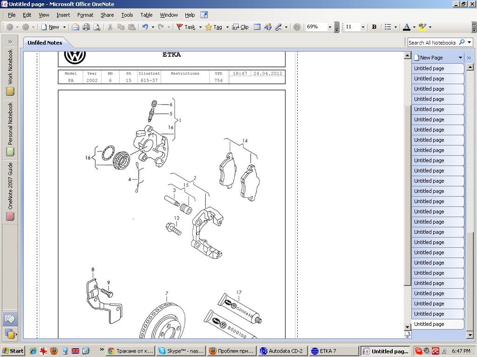This screenshot has height=357, width=477.
Task: Expand the New Page dropdown arrow
Action: coord(460,58)
